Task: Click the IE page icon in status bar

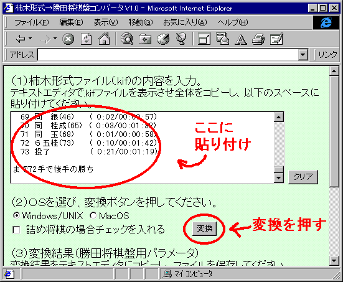Action: point(9,274)
